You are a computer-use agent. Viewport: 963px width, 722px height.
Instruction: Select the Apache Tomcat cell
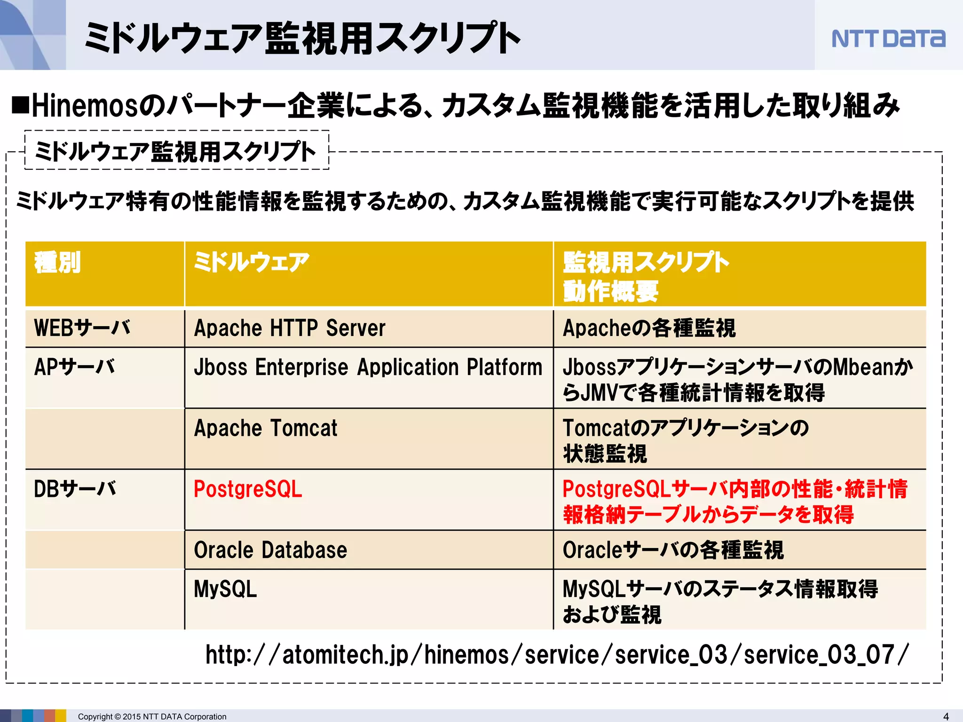pos(369,439)
